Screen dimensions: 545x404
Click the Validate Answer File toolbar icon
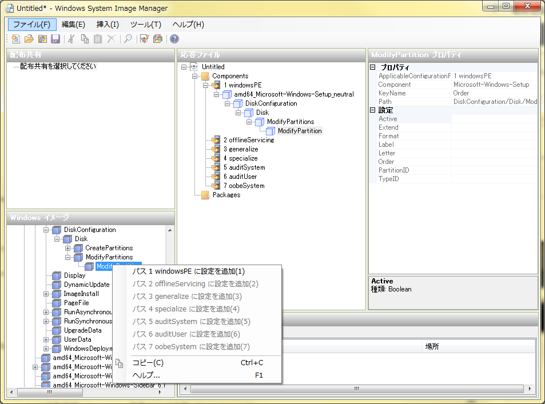144,39
